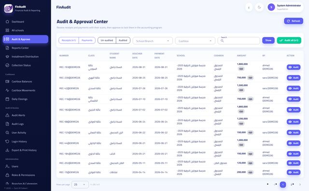This screenshot has width=309, height=191.
Task: Audit receipt REC-15@DEMO26
Action: pyautogui.click(x=294, y=172)
